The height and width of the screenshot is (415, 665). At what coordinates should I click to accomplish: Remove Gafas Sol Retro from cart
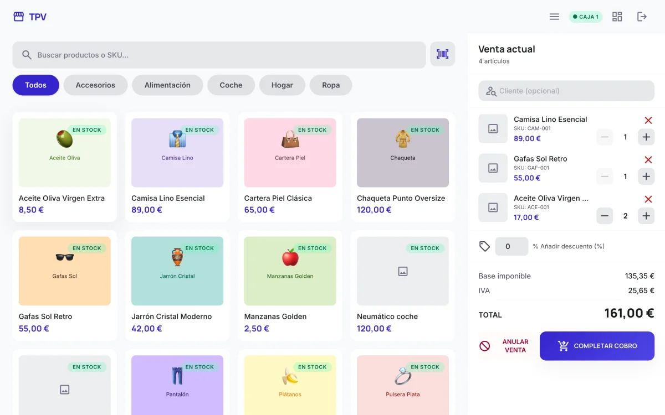tap(648, 159)
